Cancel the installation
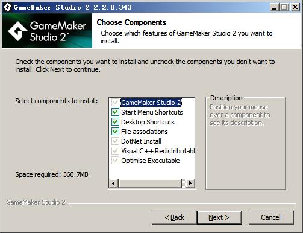 point(271,217)
